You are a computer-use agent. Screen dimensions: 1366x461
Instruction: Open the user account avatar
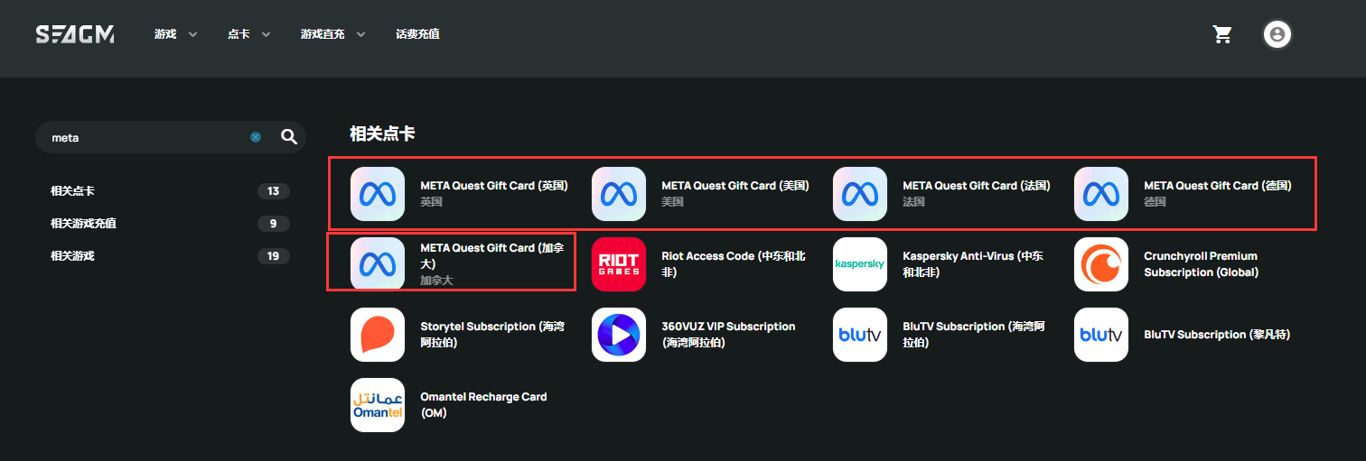coord(1277,34)
